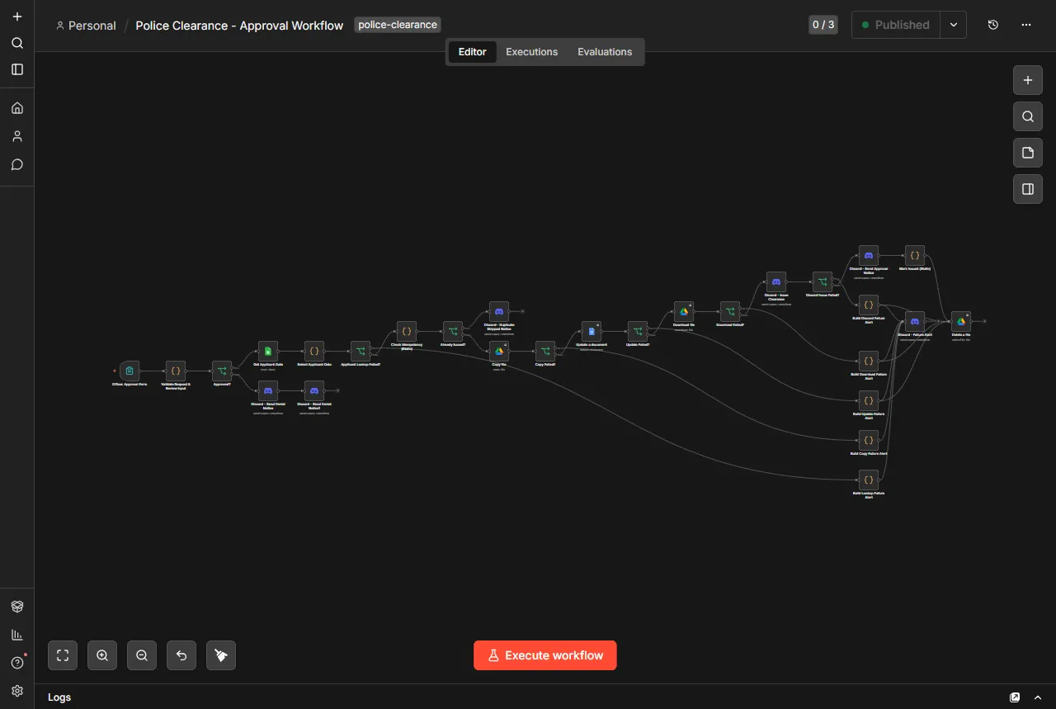Click the undo zoom reset arrow button

pos(181,655)
